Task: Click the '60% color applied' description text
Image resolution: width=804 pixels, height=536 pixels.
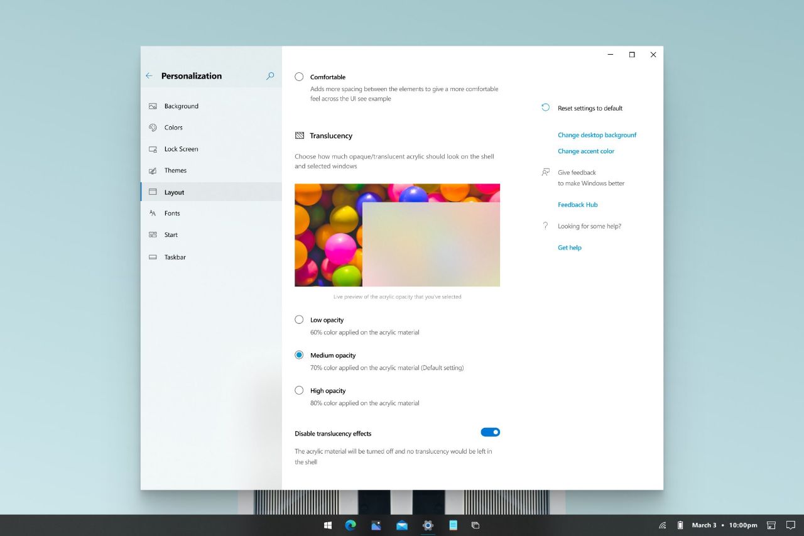Action: pyautogui.click(x=364, y=332)
